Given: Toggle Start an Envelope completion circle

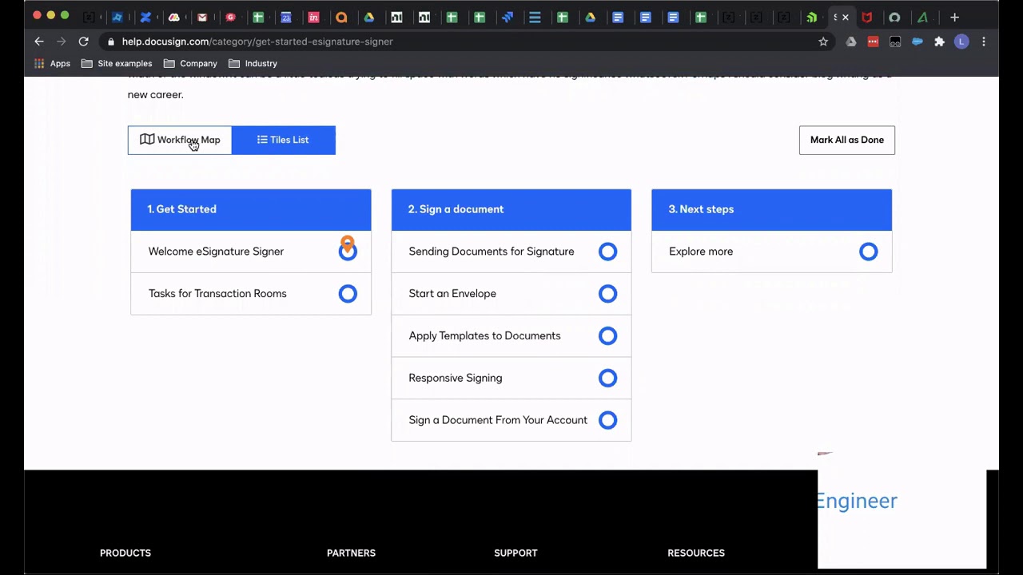Looking at the screenshot, I should tap(608, 294).
